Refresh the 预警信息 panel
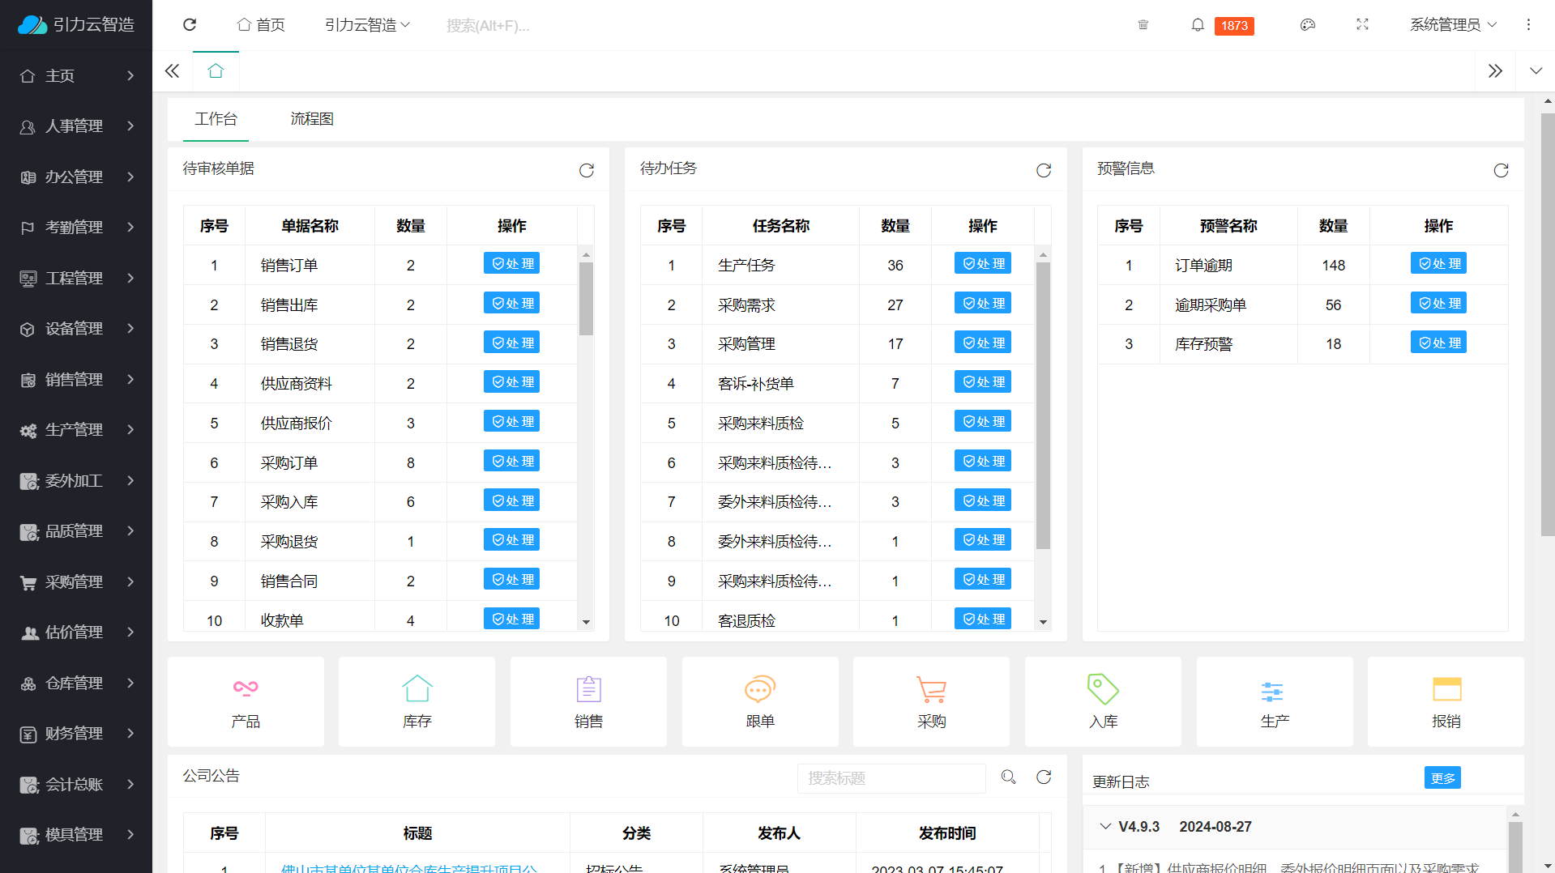Screen dimensions: 1555x873 click(1501, 170)
